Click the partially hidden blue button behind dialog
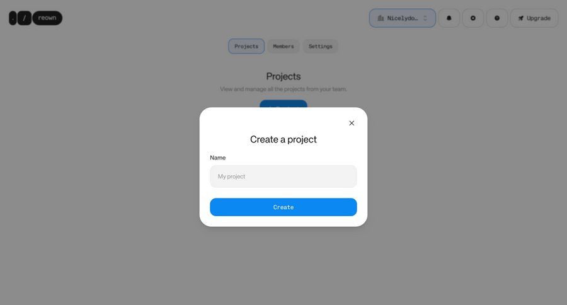 tap(283, 103)
